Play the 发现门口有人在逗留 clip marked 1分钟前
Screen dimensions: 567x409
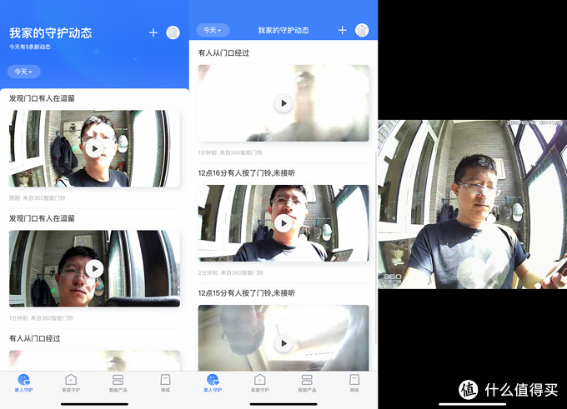pyautogui.click(x=95, y=268)
